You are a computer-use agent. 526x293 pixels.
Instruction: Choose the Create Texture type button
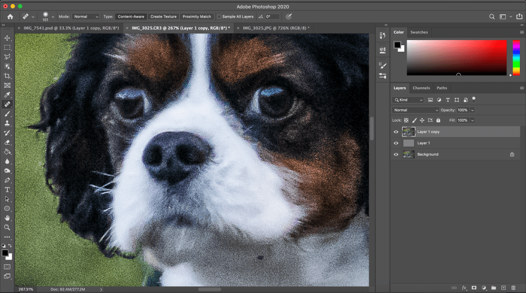(163, 16)
